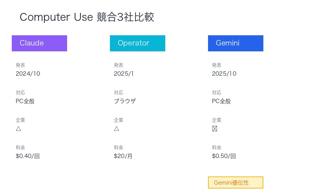Image resolution: width=314 pixels, height=196 pixels.
Task: Click the 対応 label in Operator column
Action: pos(119,93)
